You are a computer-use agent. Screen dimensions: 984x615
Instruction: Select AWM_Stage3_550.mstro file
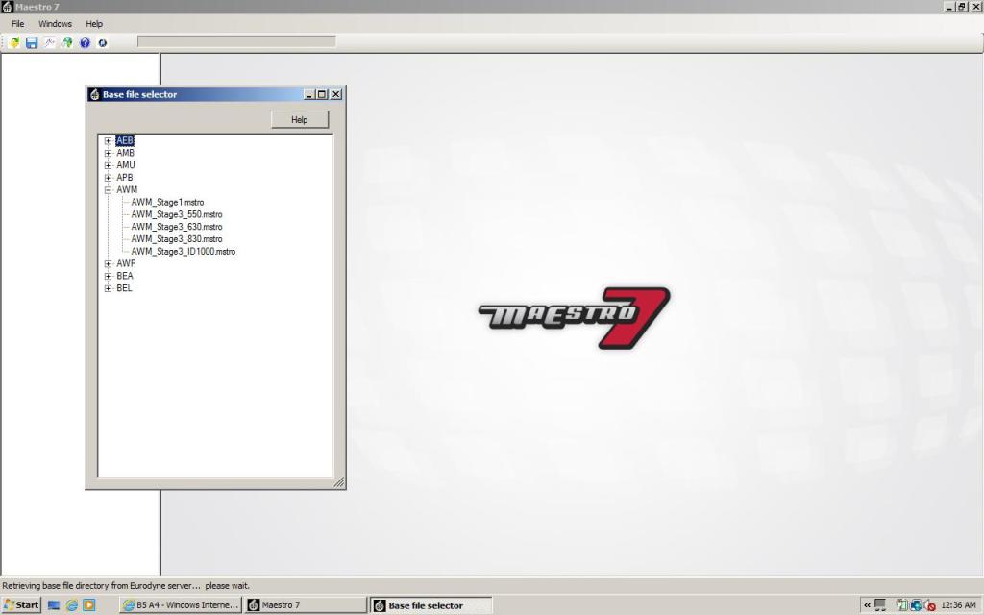point(177,214)
